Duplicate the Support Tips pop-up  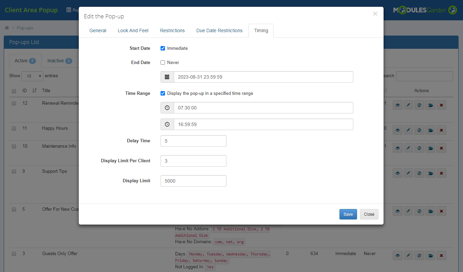coord(430,173)
